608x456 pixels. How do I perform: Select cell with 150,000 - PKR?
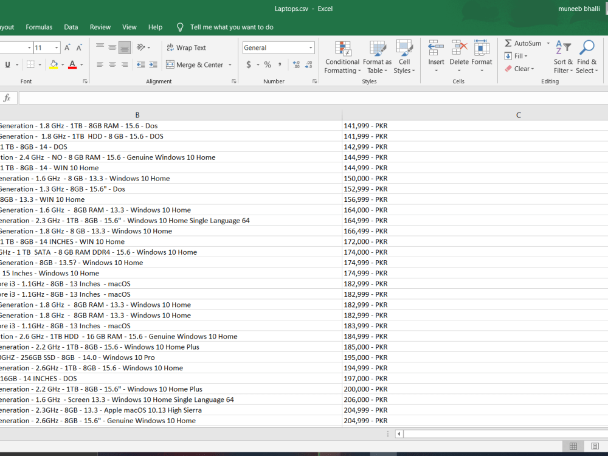pos(475,178)
